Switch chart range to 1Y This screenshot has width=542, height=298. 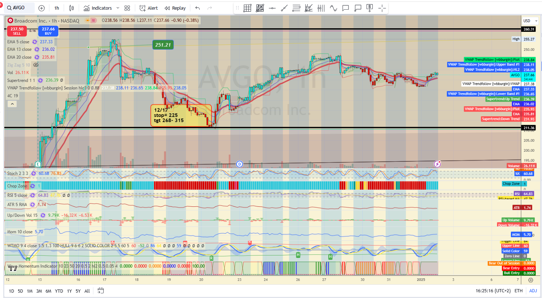point(69,291)
